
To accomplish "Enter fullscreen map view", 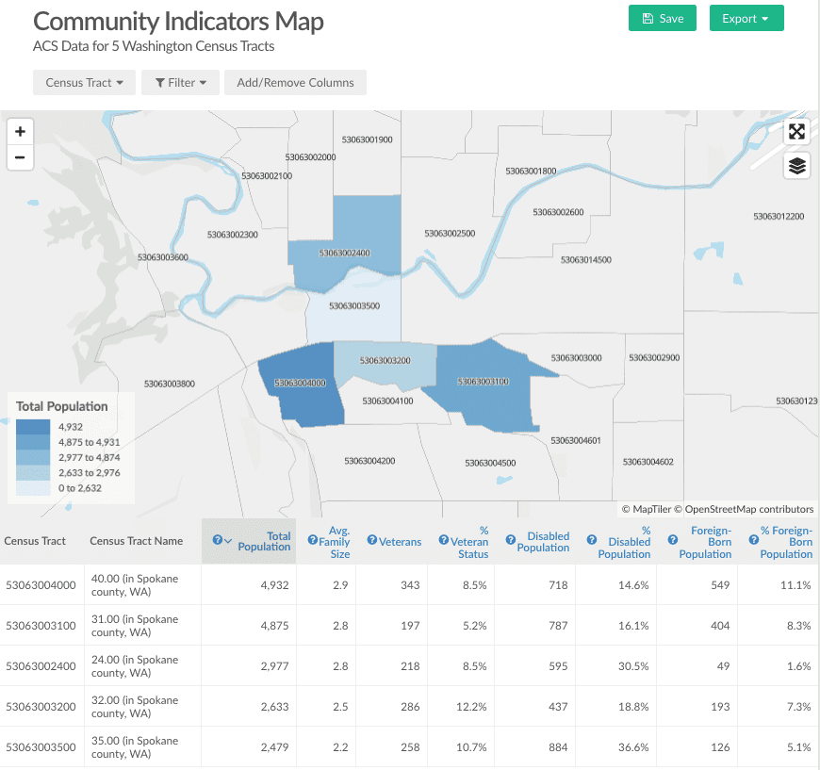I will point(797,132).
